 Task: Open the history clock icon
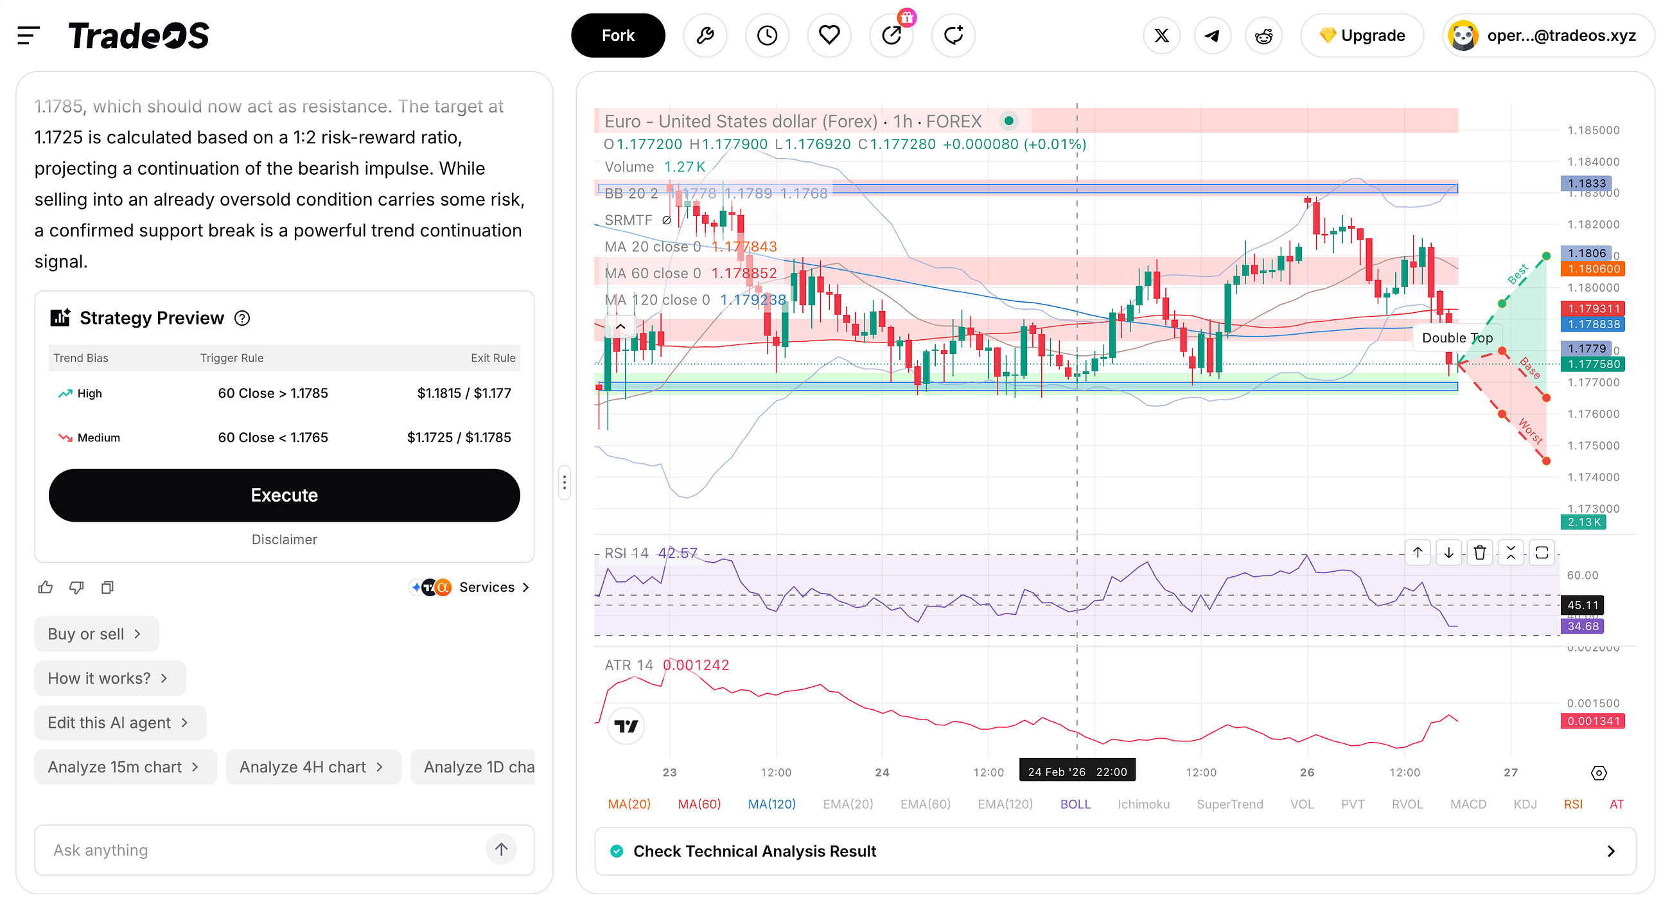click(x=767, y=36)
